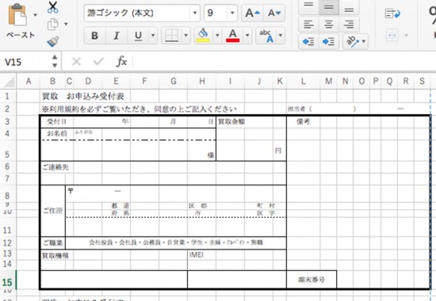Click the Merge cells icon
The width and height of the screenshot is (436, 301).
[x=392, y=36]
